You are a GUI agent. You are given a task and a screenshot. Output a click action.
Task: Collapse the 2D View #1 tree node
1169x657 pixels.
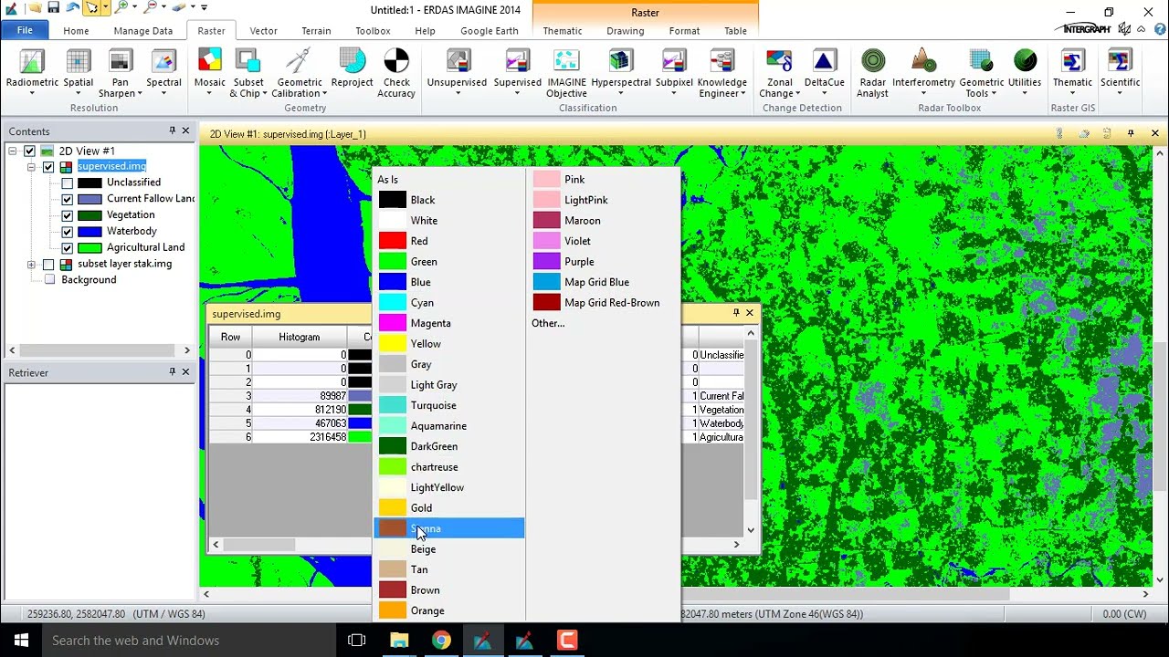[13, 151]
